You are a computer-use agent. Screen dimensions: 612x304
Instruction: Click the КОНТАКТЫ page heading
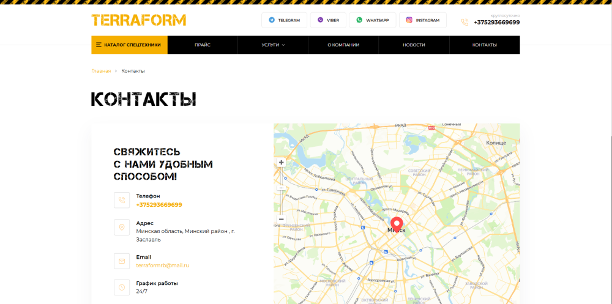[x=144, y=100]
